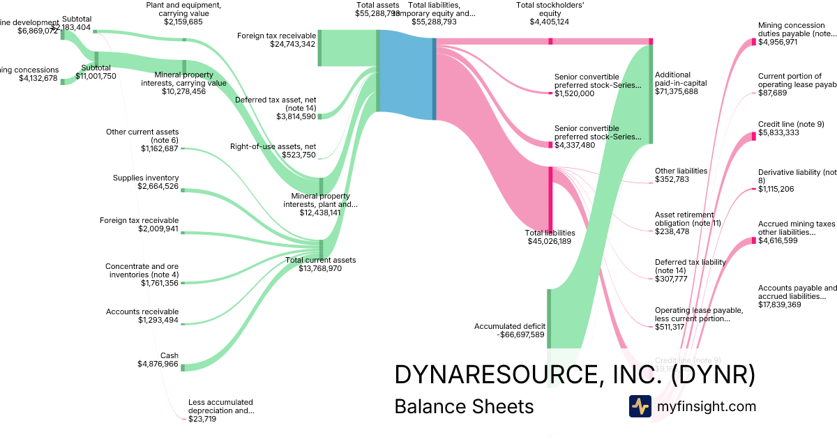Click the Derivative liability $1,115,206 label
Screen dimensions: 837x439
pos(797,180)
